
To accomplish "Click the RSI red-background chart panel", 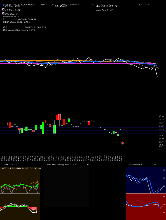I will pos(146,207).
